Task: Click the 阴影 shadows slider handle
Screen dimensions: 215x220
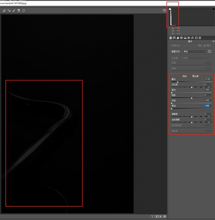Action: coord(191,98)
